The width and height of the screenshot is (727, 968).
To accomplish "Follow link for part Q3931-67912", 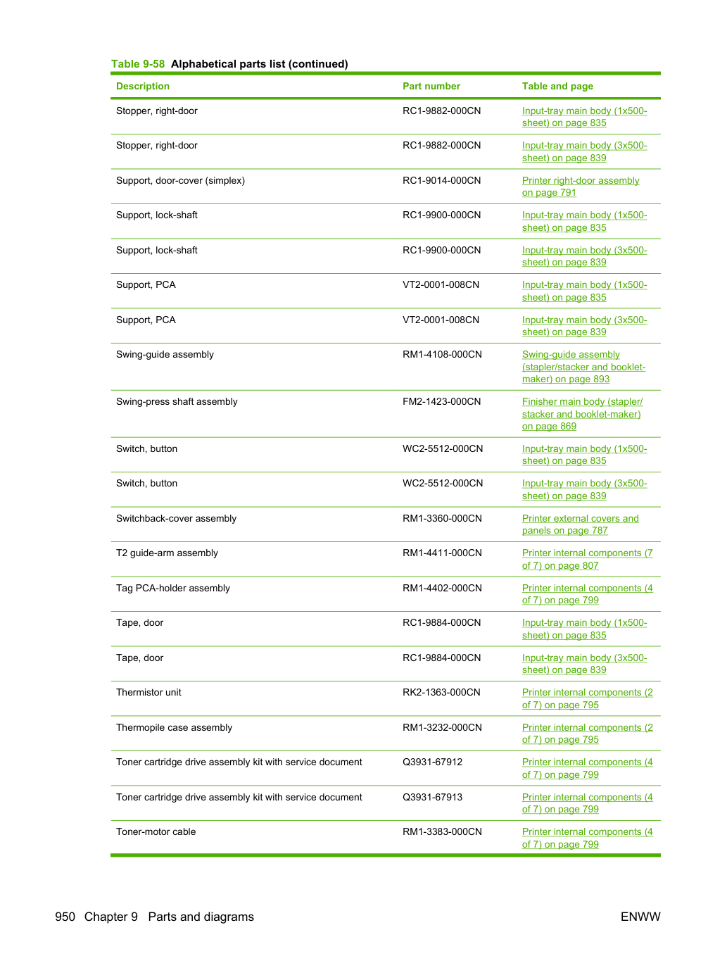I will pyautogui.click(x=588, y=768).
